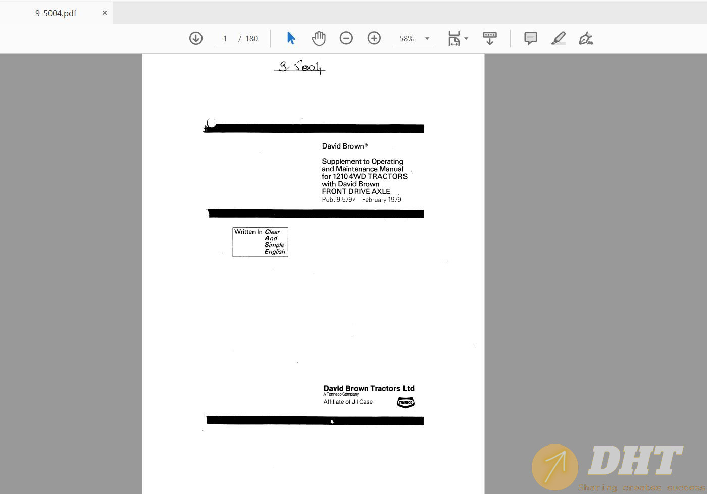The height and width of the screenshot is (494, 707).
Task: Click the 'Affiliate of J I Case' text
Action: [348, 402]
